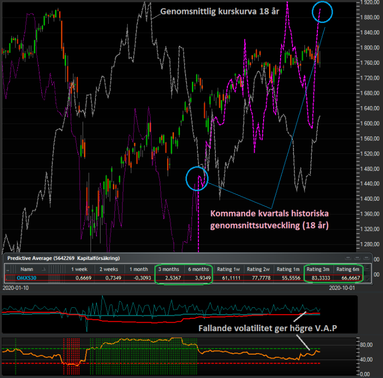The image size is (383, 378).
Task: Click the 6 months column header
Action: [x=198, y=269]
